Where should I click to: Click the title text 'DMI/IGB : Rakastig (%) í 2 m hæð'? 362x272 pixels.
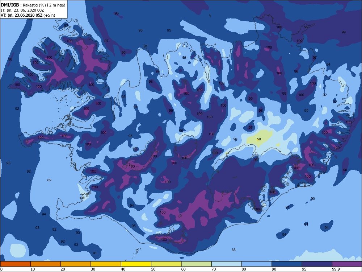pyautogui.click(x=33, y=5)
